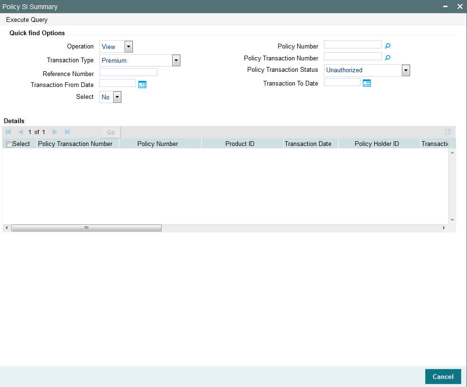Click the Policy Transaction Number column header
This screenshot has height=387, width=467.
(x=78, y=144)
